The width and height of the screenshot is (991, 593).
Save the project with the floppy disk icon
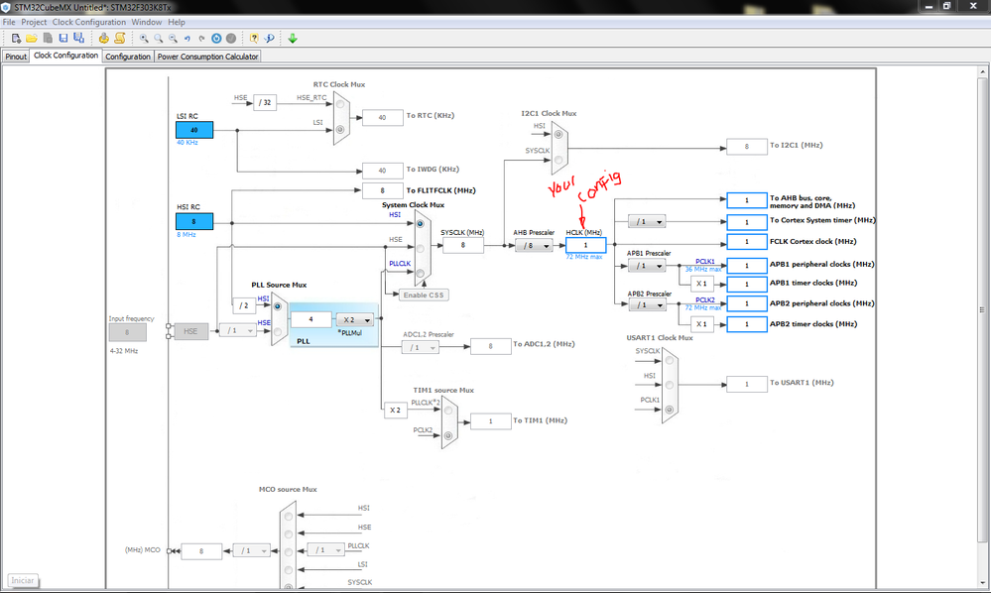pos(63,39)
